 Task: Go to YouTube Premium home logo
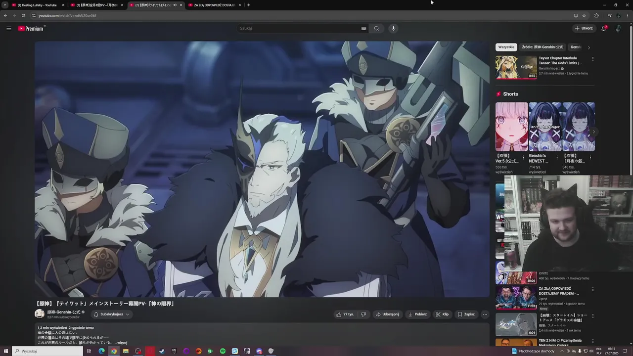point(32,28)
